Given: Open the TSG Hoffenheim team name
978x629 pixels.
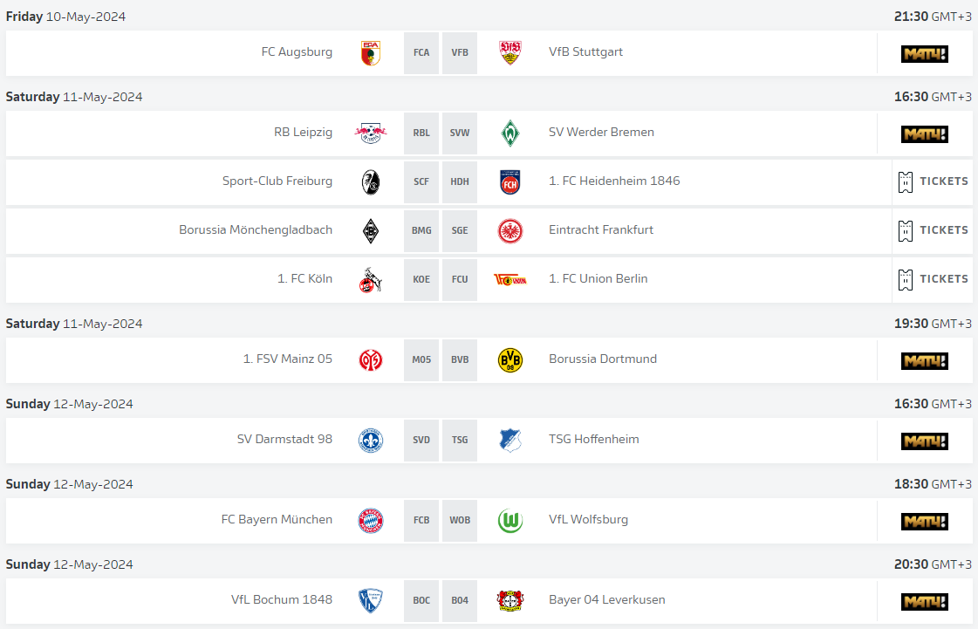Looking at the screenshot, I should 594,440.
